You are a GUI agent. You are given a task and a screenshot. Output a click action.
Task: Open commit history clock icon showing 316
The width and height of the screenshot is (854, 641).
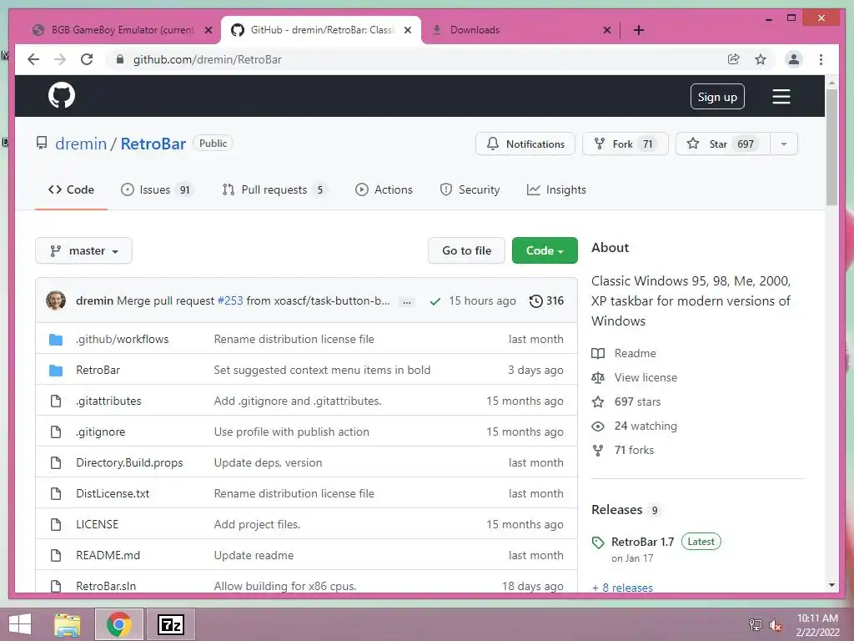click(x=546, y=300)
